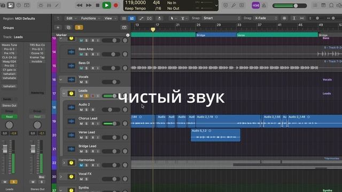Open the Snap Smart dropdown

(221, 18)
